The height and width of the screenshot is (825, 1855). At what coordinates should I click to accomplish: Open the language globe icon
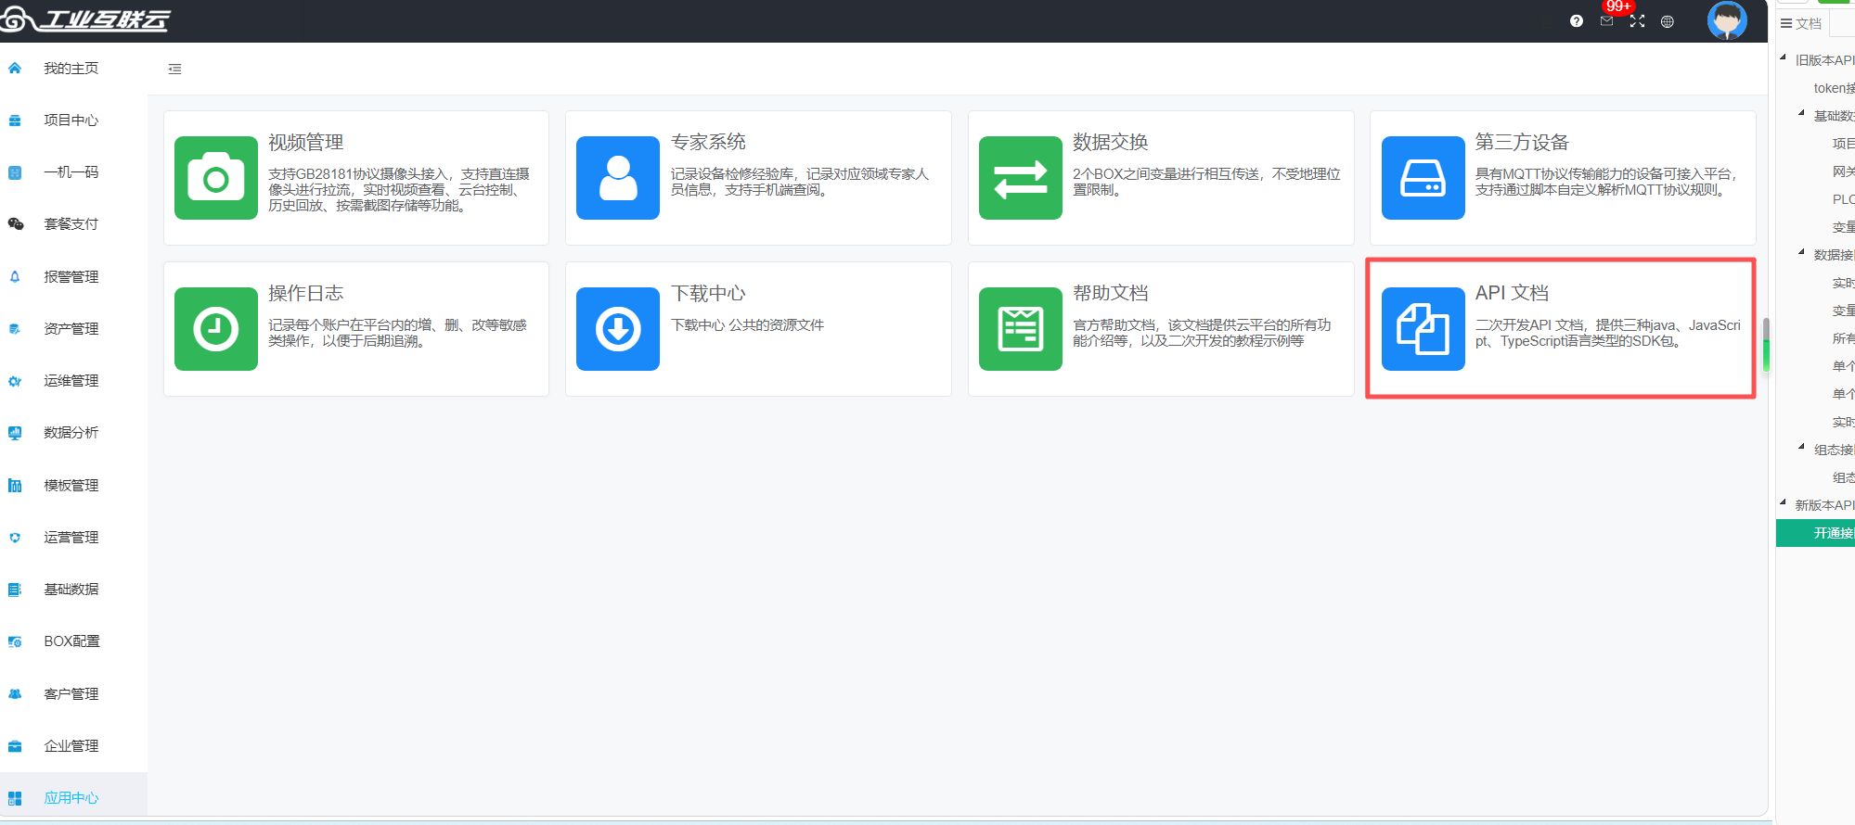pos(1668,21)
